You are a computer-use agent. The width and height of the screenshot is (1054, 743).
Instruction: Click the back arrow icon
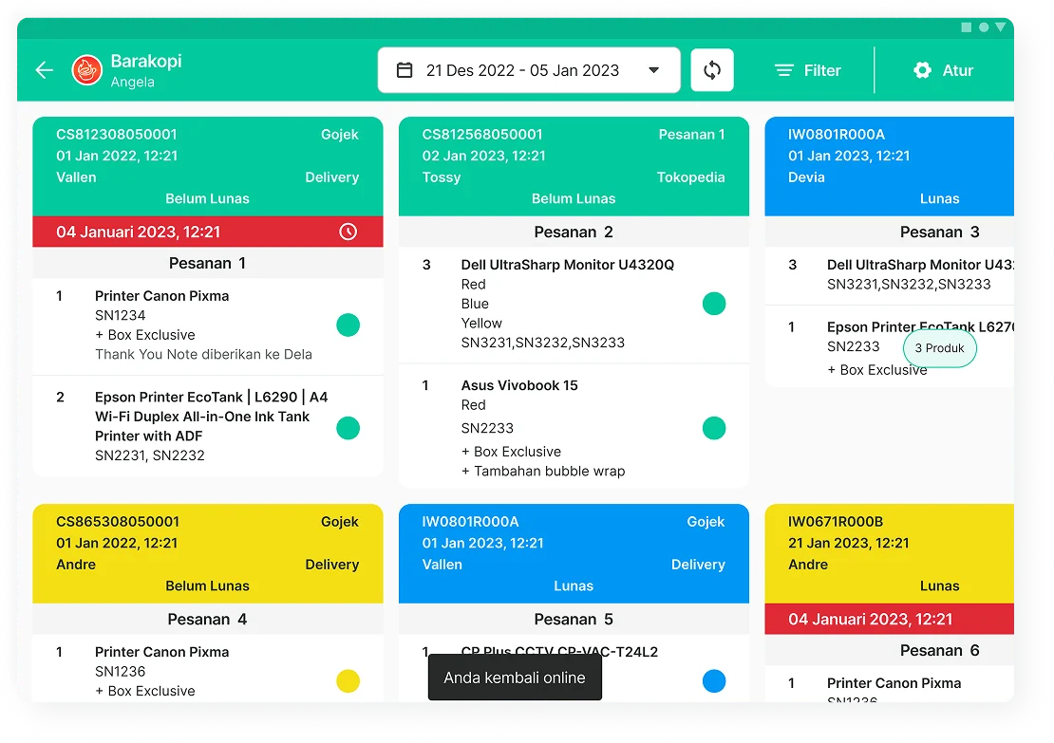tap(44, 70)
